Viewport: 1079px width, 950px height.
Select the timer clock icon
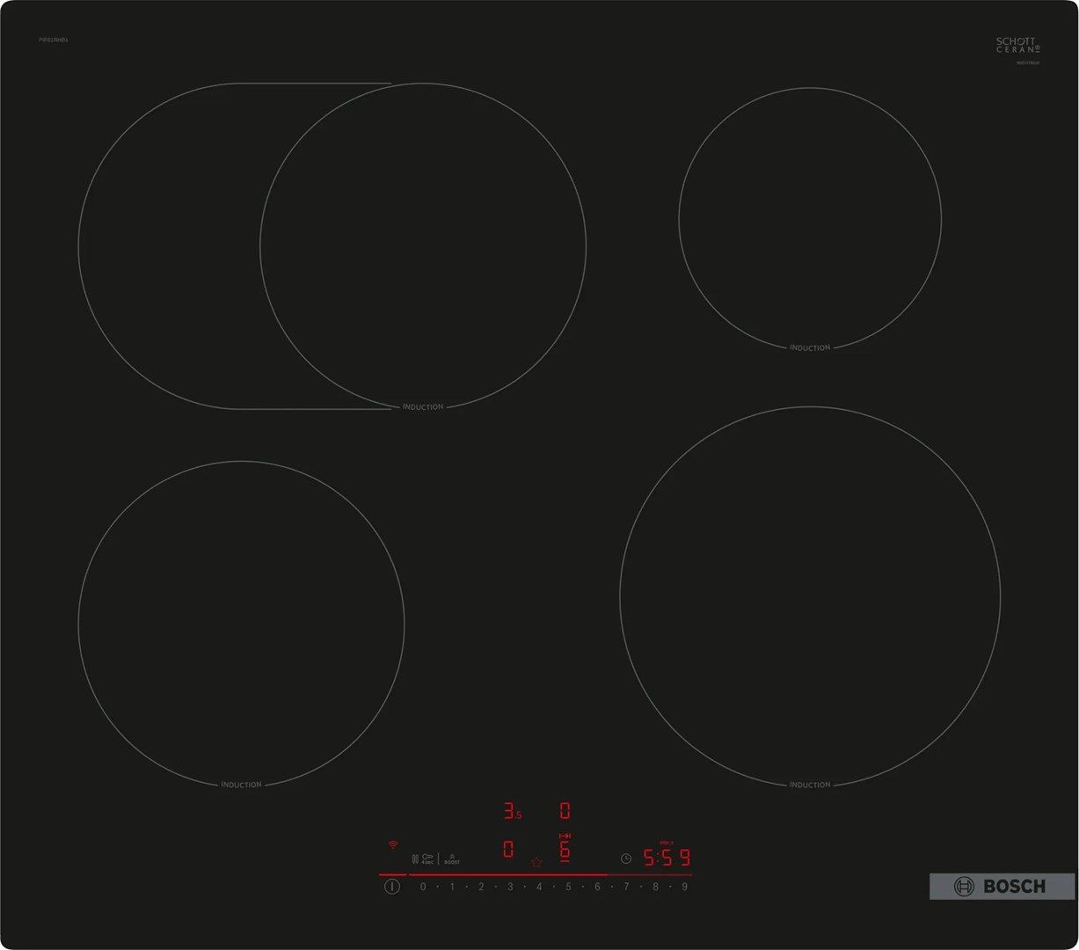pos(625,858)
